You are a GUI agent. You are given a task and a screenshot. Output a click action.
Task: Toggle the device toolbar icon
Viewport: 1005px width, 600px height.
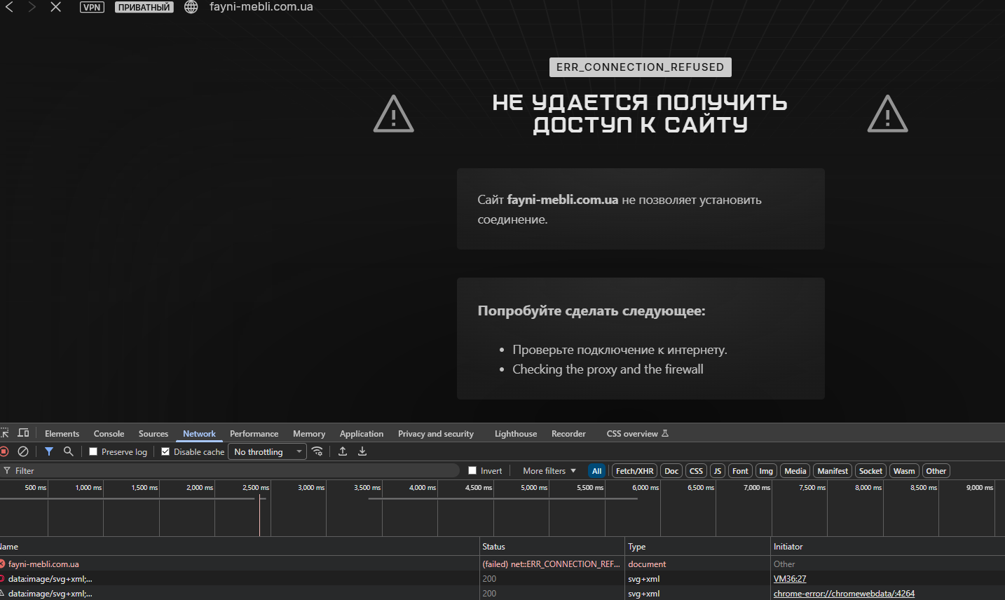coord(23,433)
